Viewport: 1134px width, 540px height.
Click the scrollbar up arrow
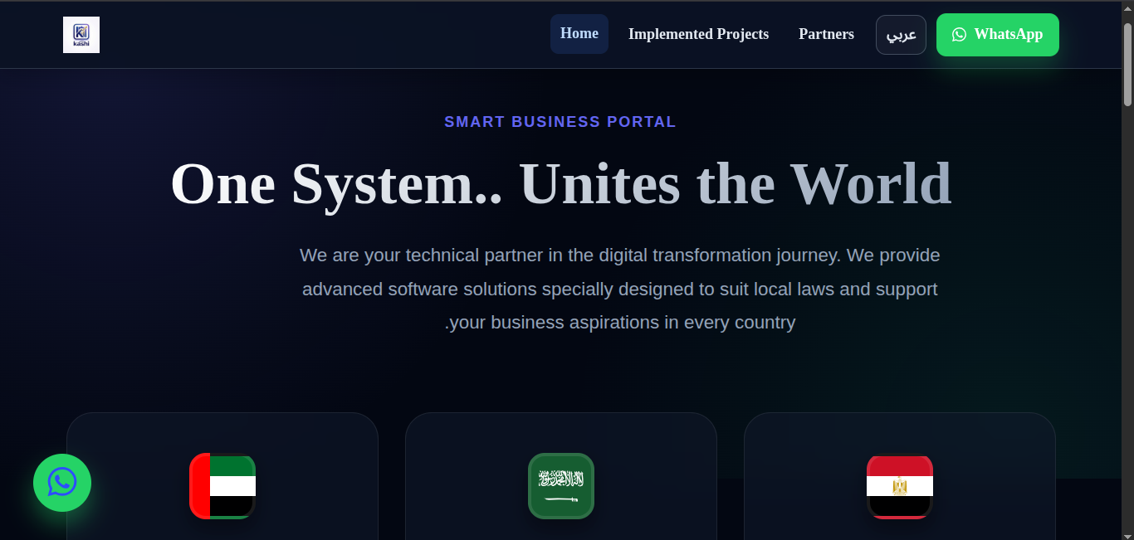(x=1127, y=8)
